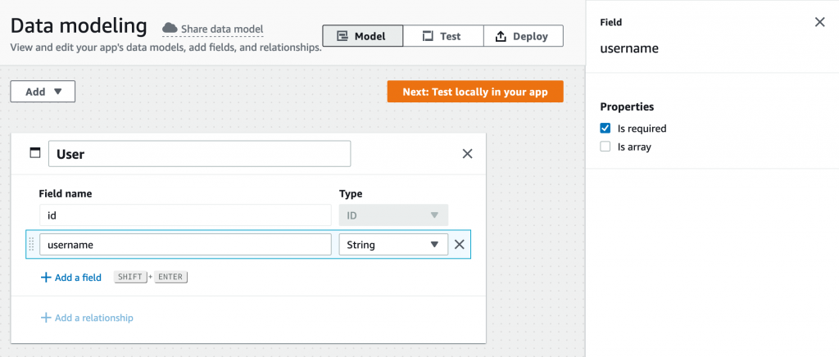
Task: Click the drag handle on the username row
Action: point(32,244)
